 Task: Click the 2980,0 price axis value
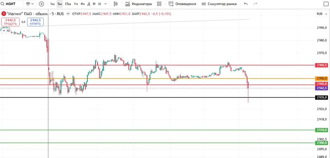click(x=322, y=40)
